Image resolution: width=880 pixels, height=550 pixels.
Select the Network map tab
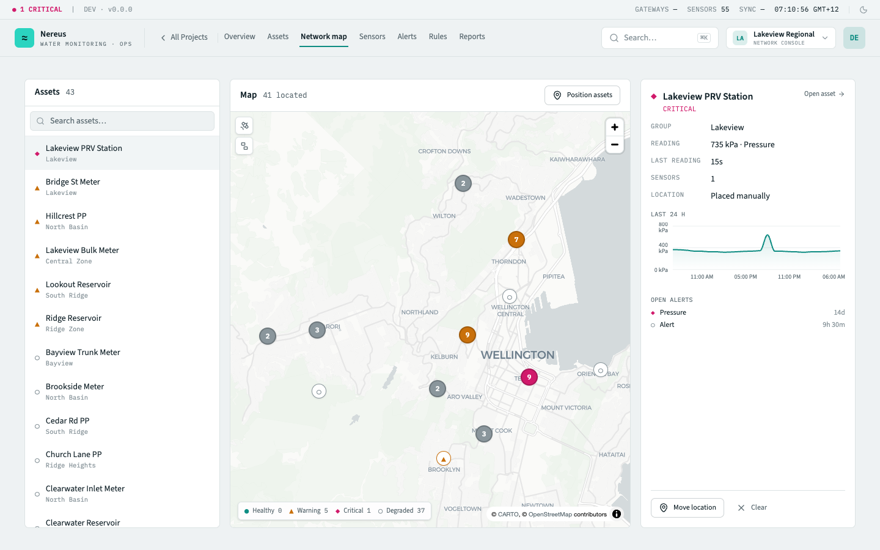(x=324, y=37)
